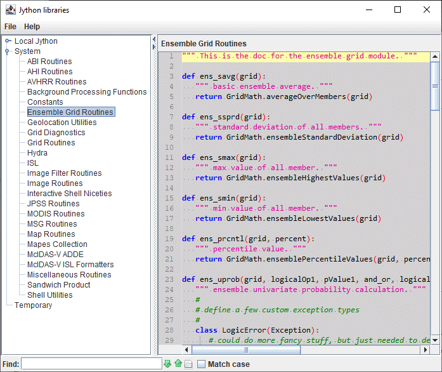The width and height of the screenshot is (442, 372).
Task: Click the horizontal scrollbar thumb
Action: click(246, 350)
